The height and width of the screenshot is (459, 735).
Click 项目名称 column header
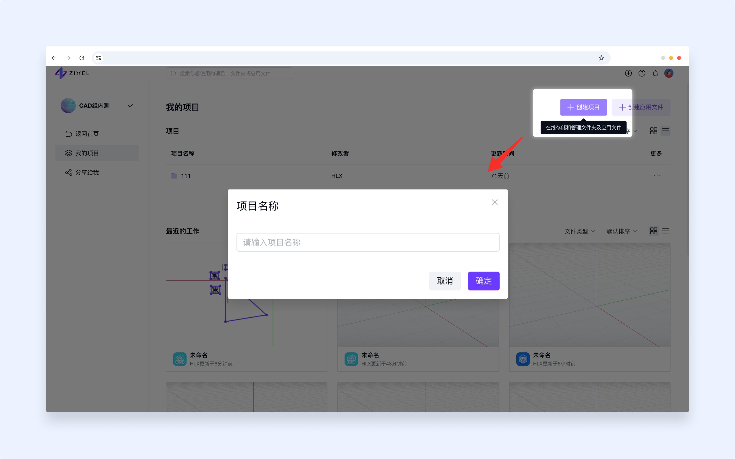pos(182,154)
